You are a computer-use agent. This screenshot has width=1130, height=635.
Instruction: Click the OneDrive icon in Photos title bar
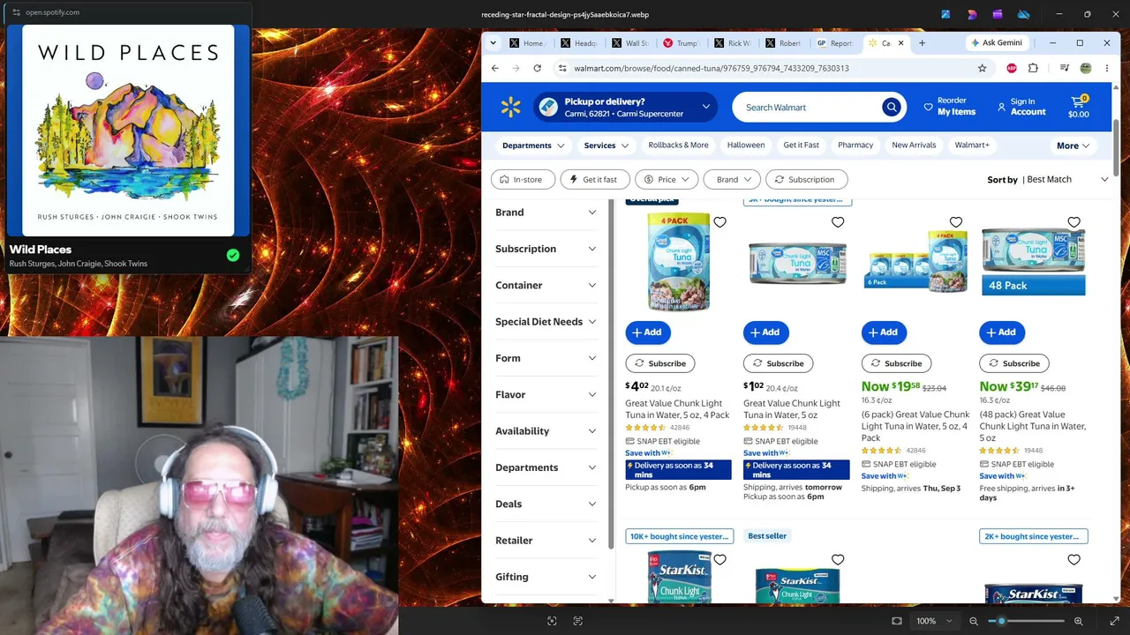1024,14
